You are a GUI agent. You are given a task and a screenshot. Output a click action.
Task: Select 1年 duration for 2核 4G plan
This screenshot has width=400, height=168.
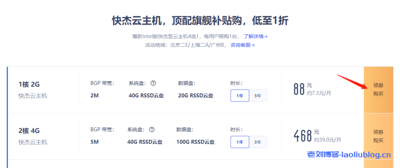(x=239, y=142)
